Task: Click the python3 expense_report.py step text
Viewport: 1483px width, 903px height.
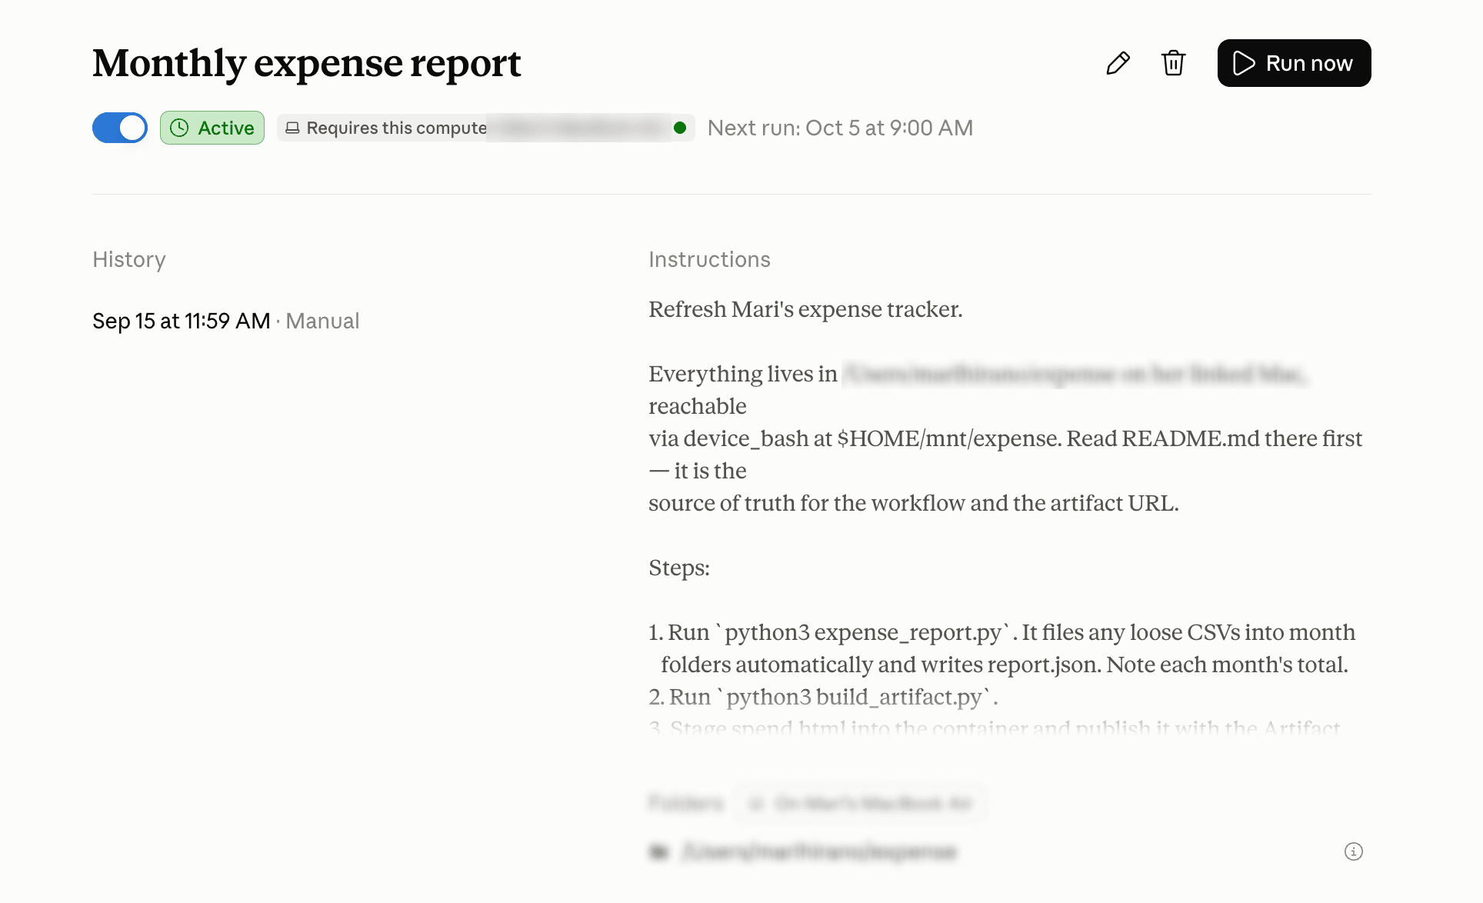Action: click(x=1002, y=648)
